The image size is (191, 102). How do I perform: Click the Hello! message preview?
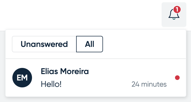coord(51,84)
